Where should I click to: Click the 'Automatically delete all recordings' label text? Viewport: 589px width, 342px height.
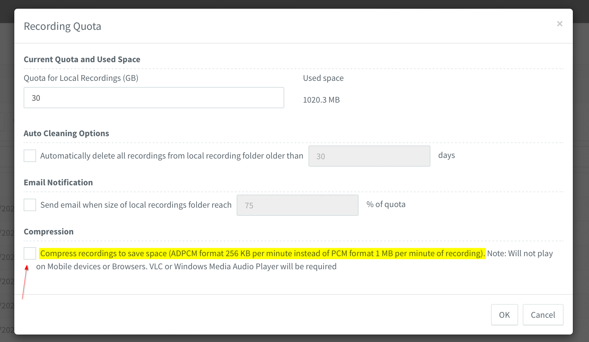(172, 156)
